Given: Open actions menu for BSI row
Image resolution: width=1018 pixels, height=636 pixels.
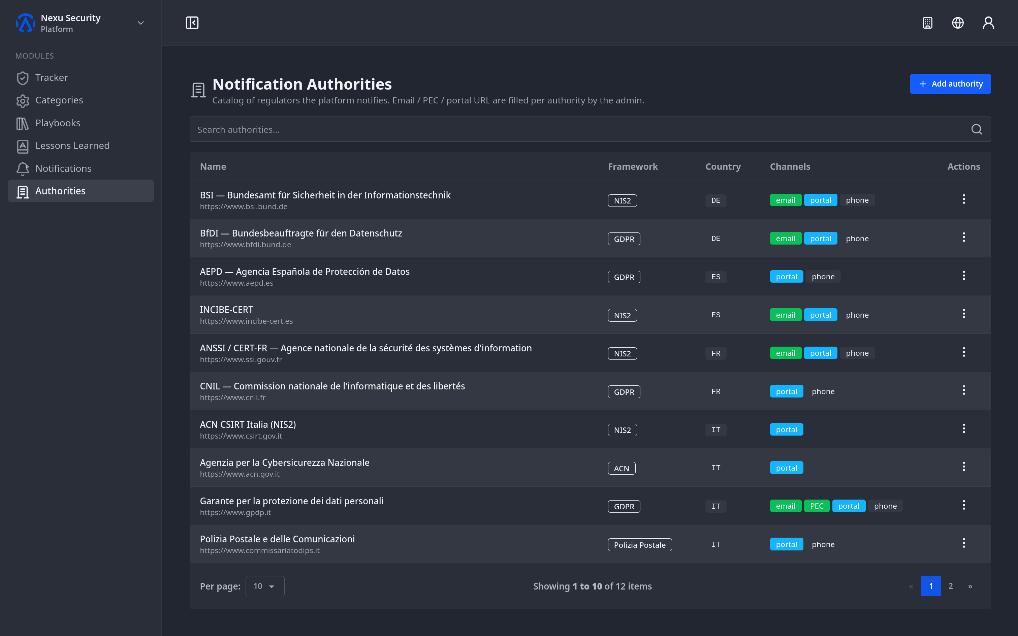Looking at the screenshot, I should tap(964, 199).
